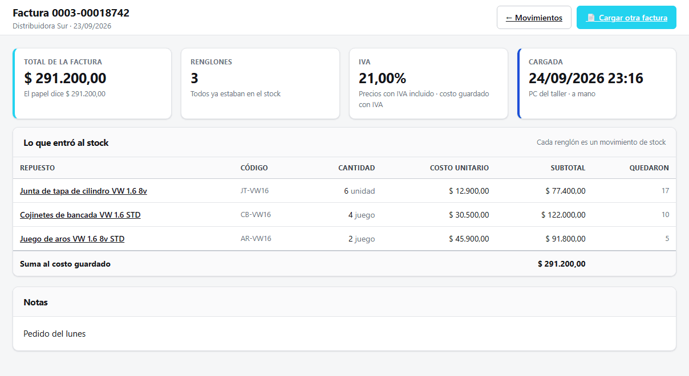Click the Suma al costo guardado total $ 291.200,00

pos(562,264)
